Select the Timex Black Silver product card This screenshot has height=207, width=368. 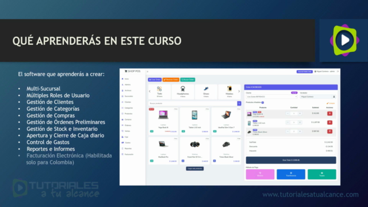[226, 151]
